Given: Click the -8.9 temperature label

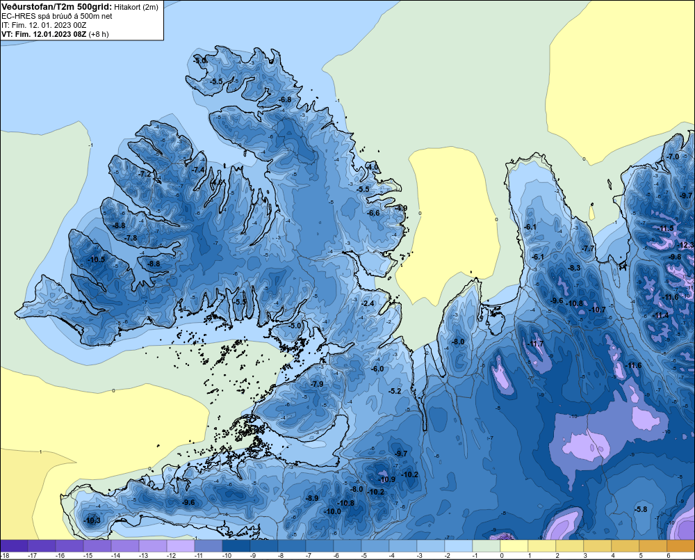Looking at the screenshot, I should pos(311,498).
